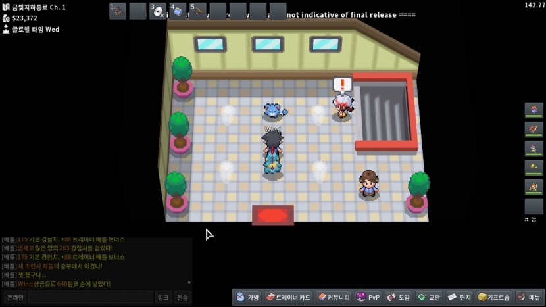Click the chat message input field
Viewport: 546px width, 307px height.
click(90, 297)
